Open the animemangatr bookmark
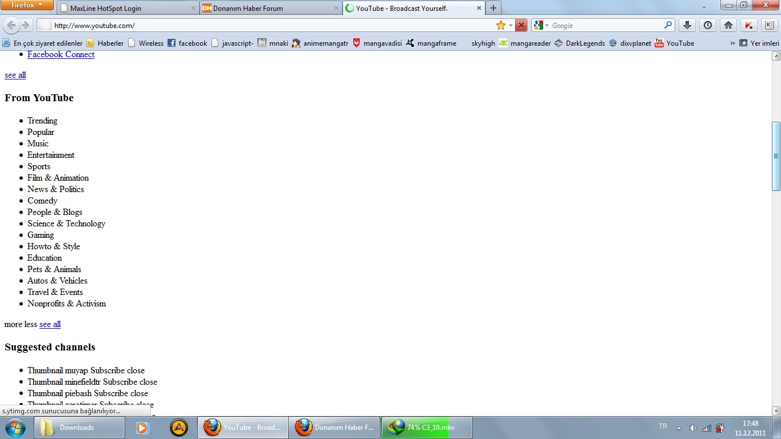This screenshot has height=439, width=781. (320, 43)
